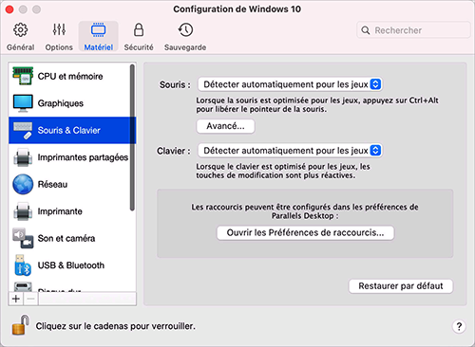Open the Clavier mode dropdown
The width and height of the screenshot is (475, 347).
[x=290, y=151]
